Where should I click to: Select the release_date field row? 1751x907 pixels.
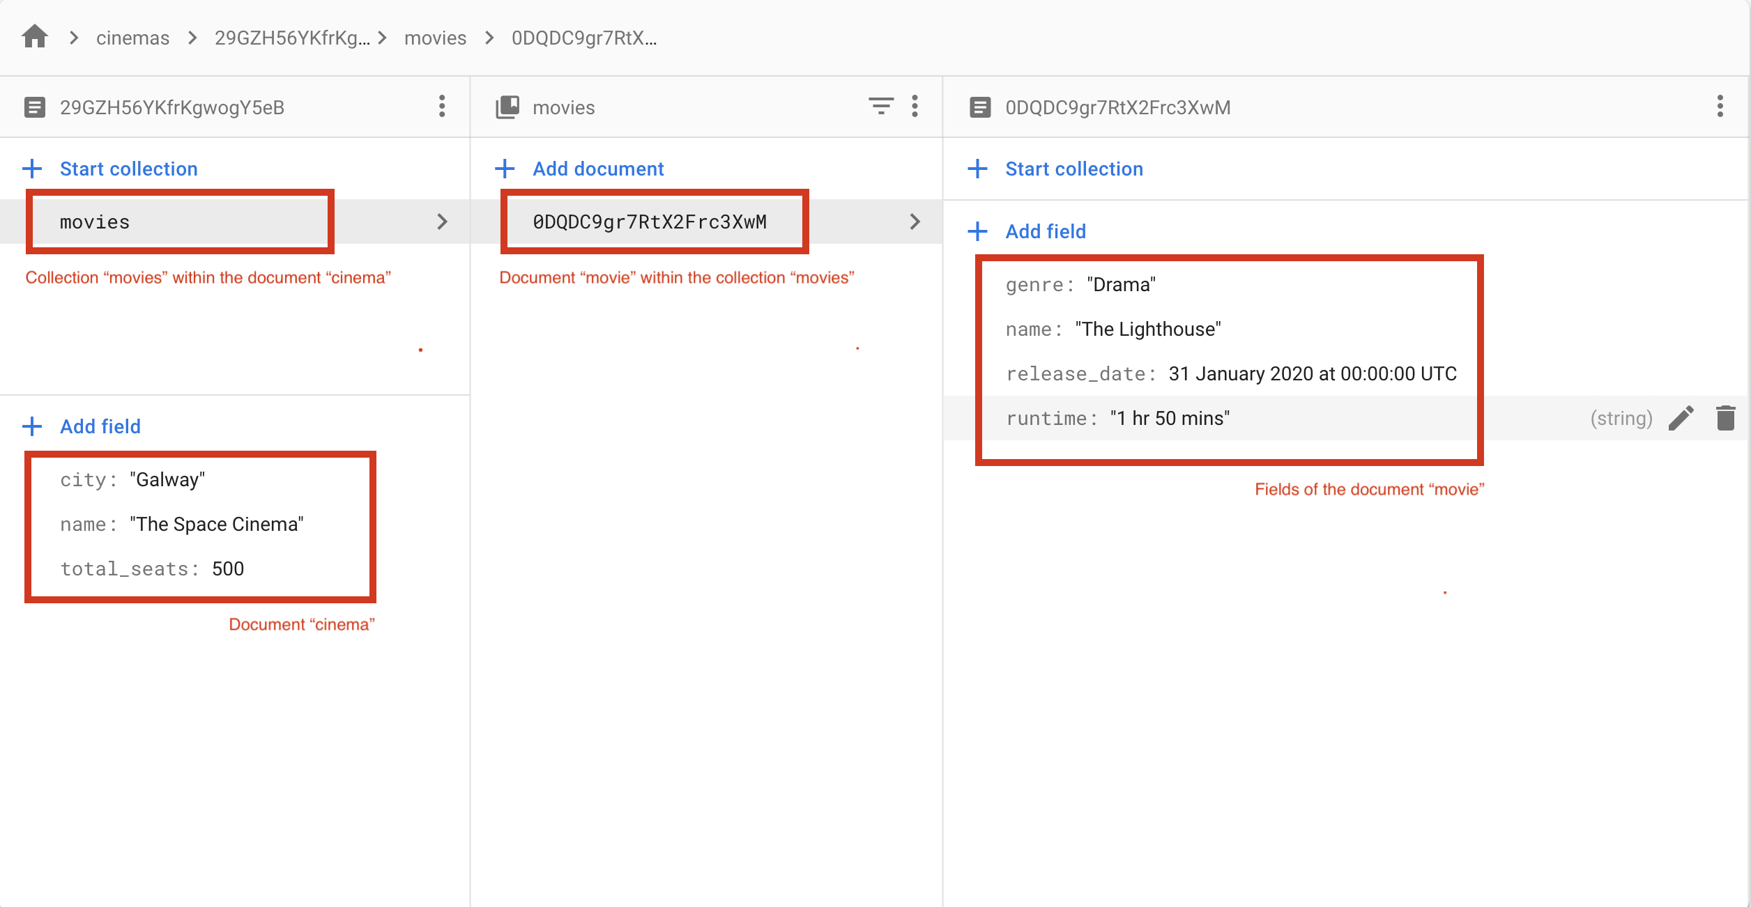coord(1230,373)
